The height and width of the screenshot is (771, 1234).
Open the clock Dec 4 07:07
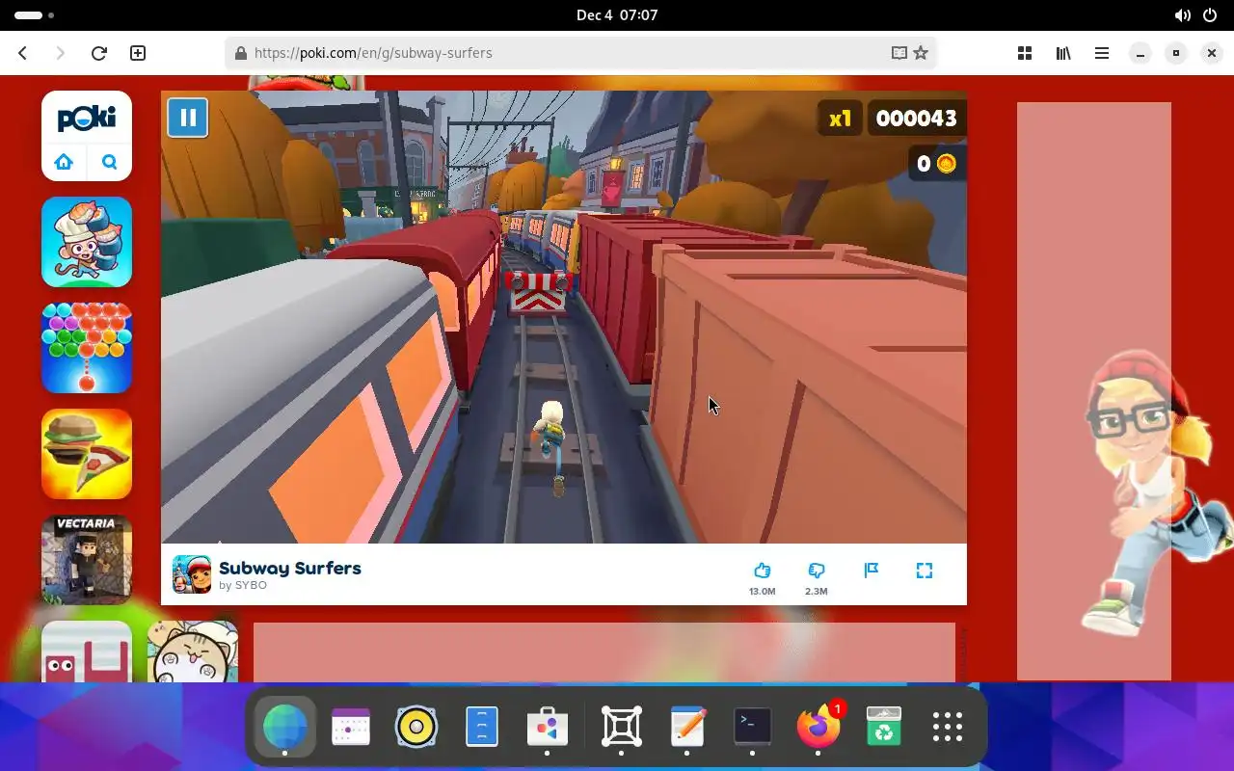pos(617,15)
